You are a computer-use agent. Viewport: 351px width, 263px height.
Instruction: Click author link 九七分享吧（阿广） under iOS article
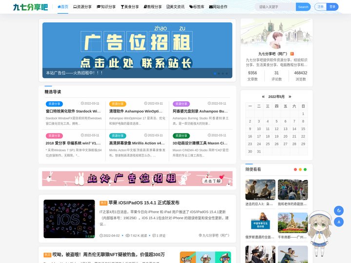(x=214, y=235)
